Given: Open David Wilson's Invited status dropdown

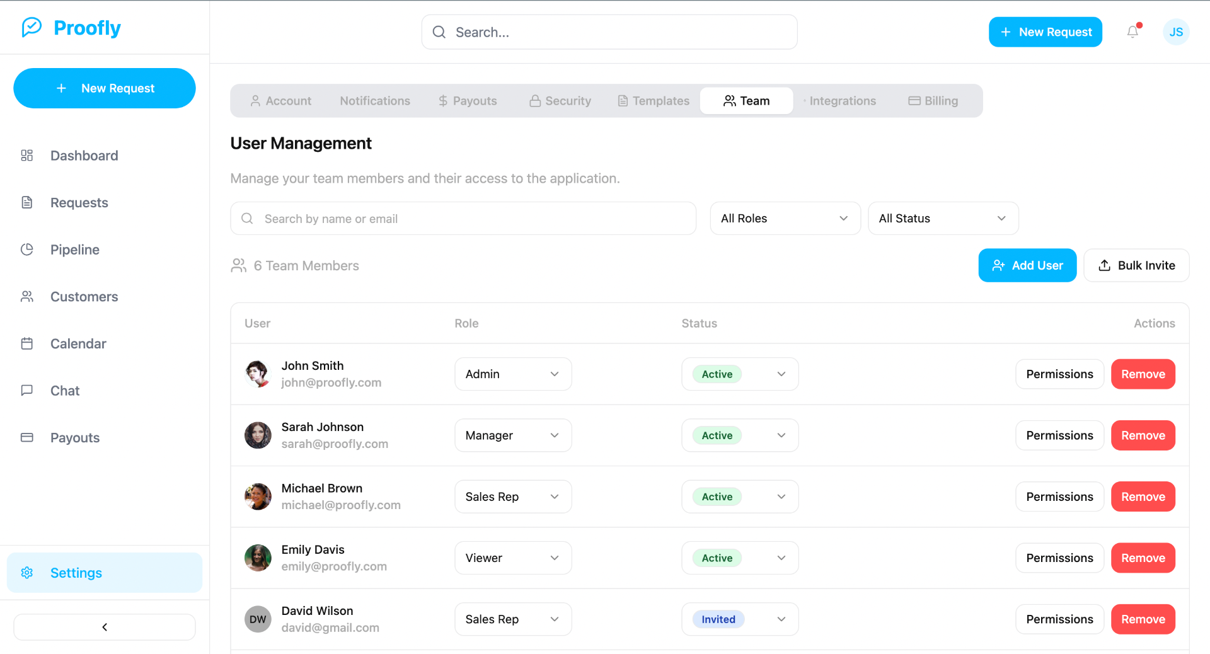Looking at the screenshot, I should [x=739, y=619].
